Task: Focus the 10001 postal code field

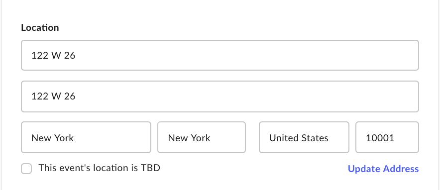Action: (x=387, y=137)
